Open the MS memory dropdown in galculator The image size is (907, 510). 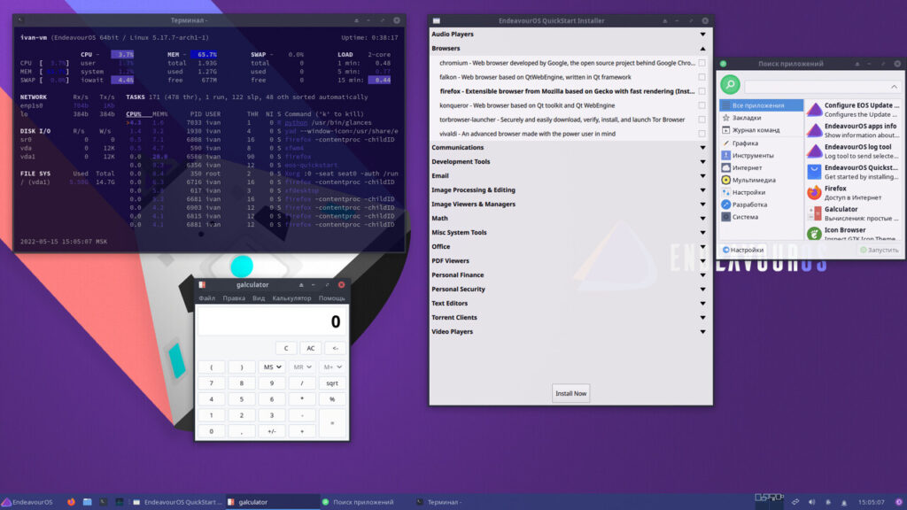272,367
